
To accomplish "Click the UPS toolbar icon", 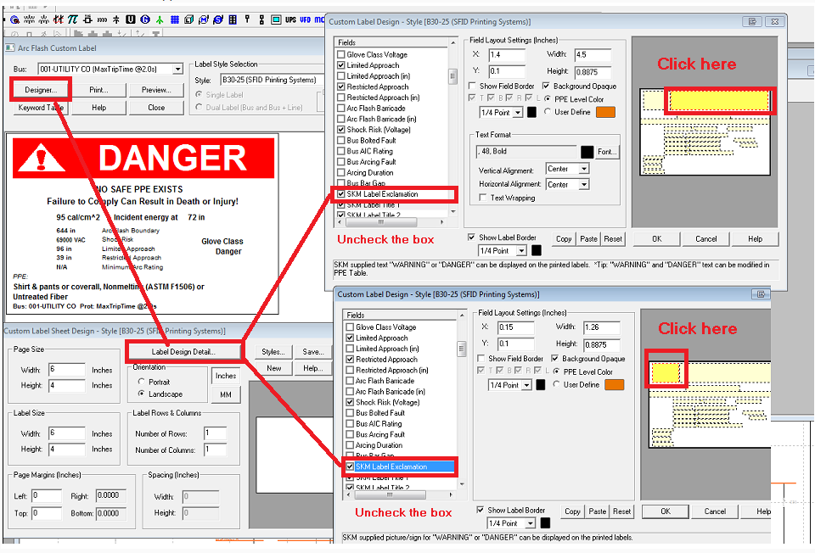I will 289,19.
